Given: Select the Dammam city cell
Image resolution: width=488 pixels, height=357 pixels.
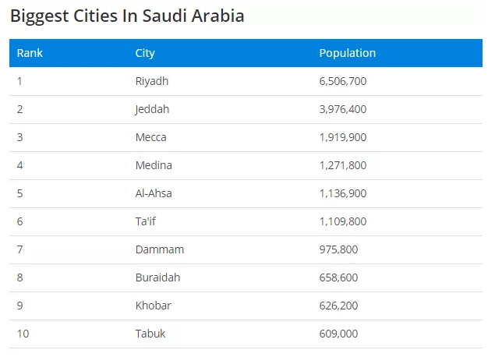Looking at the screenshot, I should point(160,249).
